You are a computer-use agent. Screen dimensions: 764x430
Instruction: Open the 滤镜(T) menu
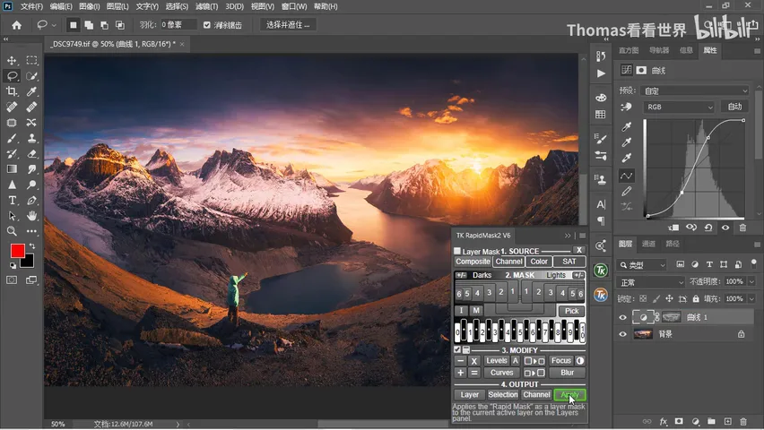click(x=206, y=6)
